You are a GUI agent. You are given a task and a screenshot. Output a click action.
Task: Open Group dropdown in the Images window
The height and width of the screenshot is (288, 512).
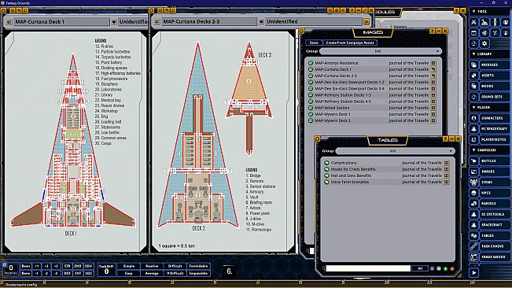381,51
